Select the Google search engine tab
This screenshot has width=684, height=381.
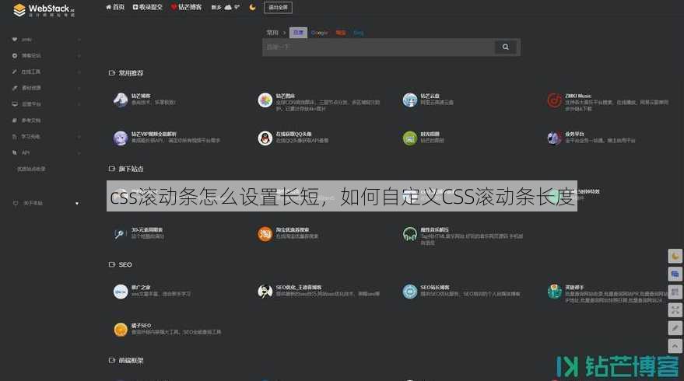(319, 33)
